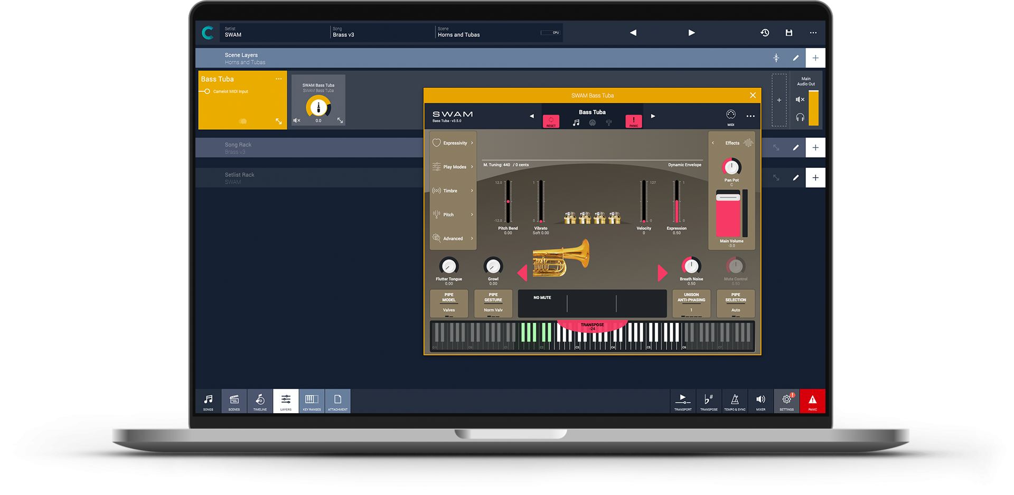Screen dimensions: 1014x495
Task: Add item to the Setlist Rack
Action: pos(815,178)
